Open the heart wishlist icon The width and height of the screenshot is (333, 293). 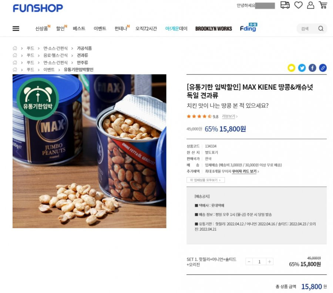pyautogui.click(x=298, y=5)
